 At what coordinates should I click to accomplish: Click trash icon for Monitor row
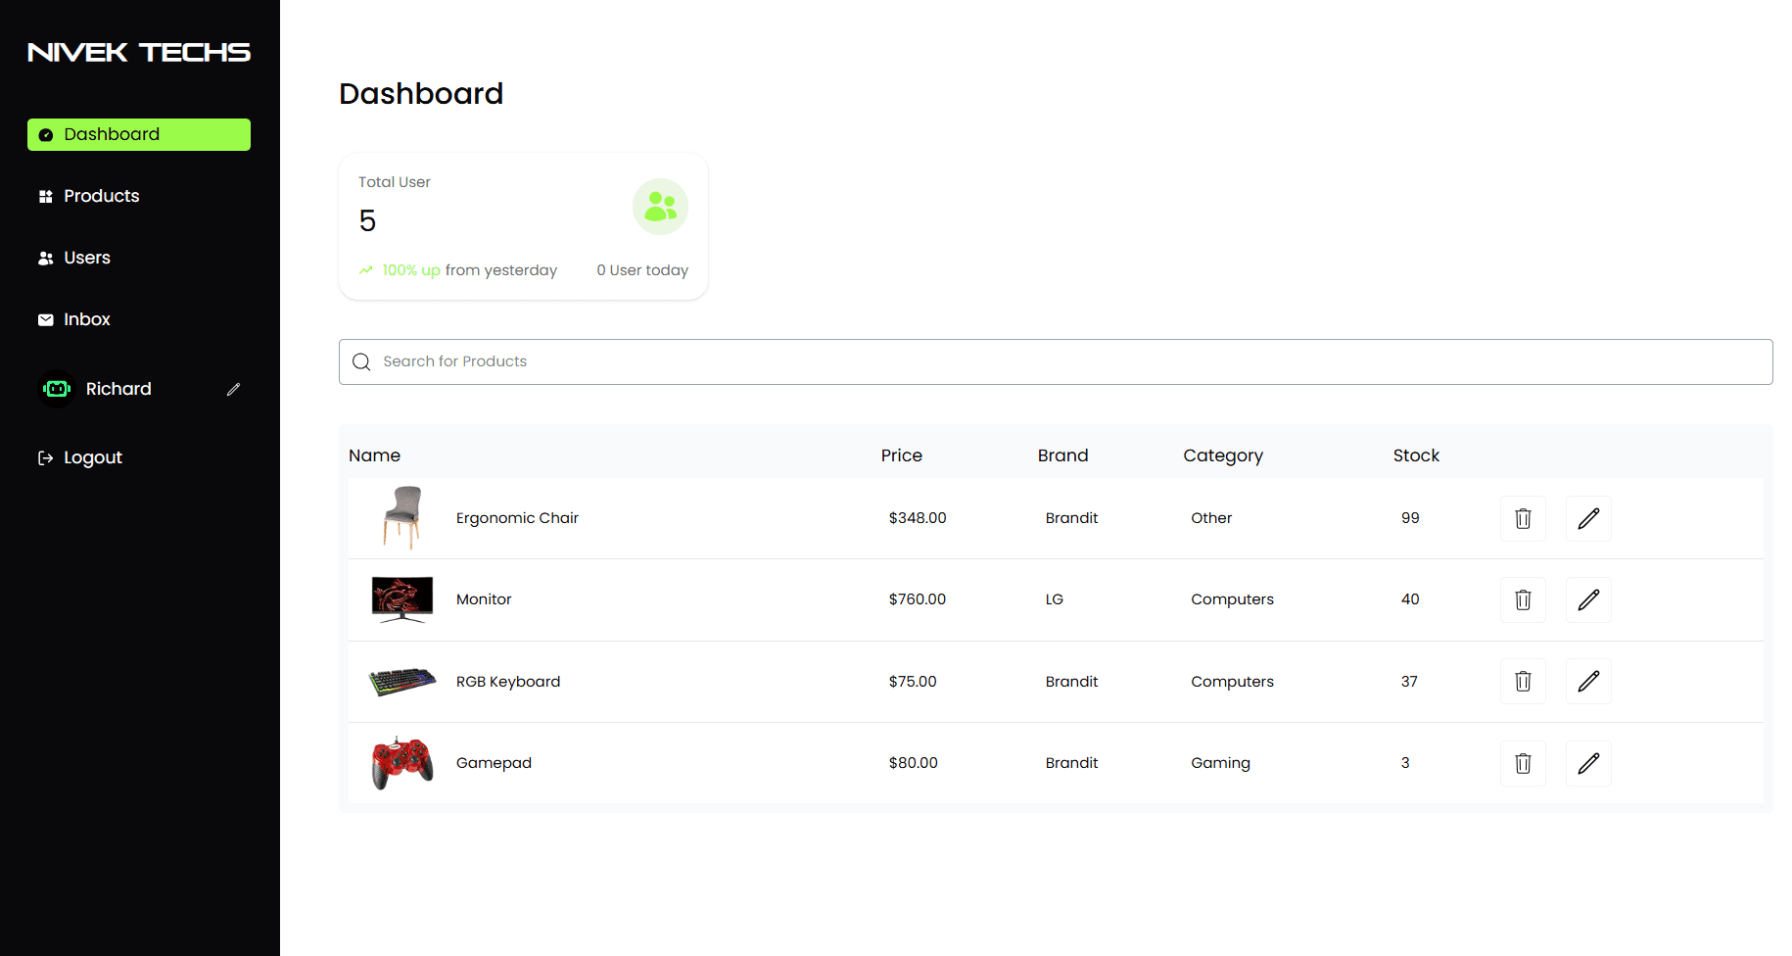pyautogui.click(x=1523, y=599)
